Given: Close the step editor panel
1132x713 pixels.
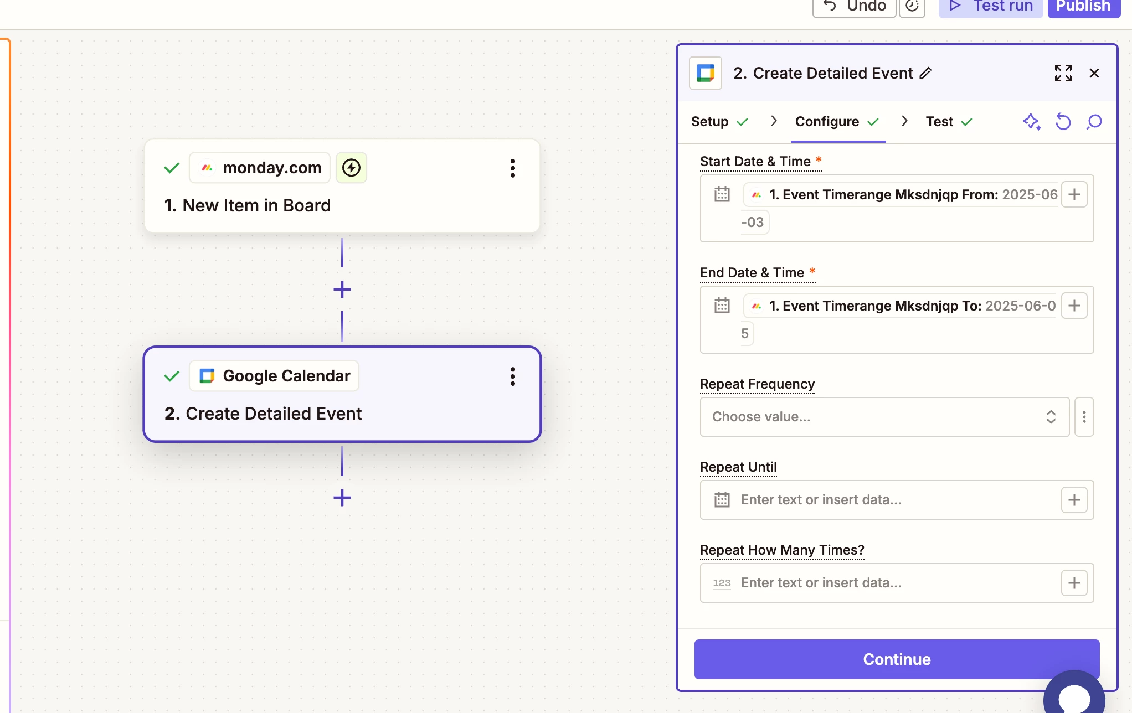Looking at the screenshot, I should 1094,73.
